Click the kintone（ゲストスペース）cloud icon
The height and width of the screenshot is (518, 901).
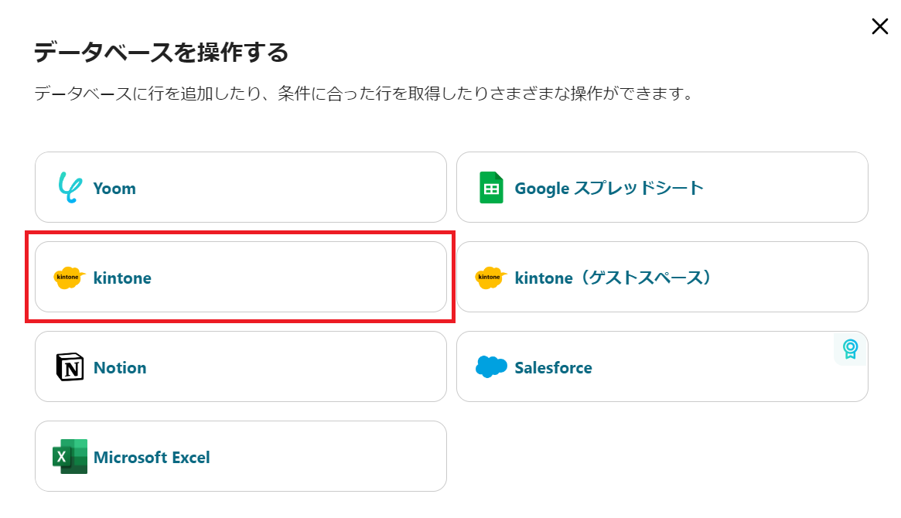click(490, 277)
